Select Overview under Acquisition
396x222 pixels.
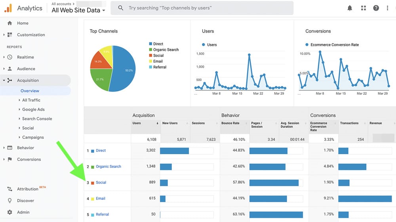tap(30, 91)
